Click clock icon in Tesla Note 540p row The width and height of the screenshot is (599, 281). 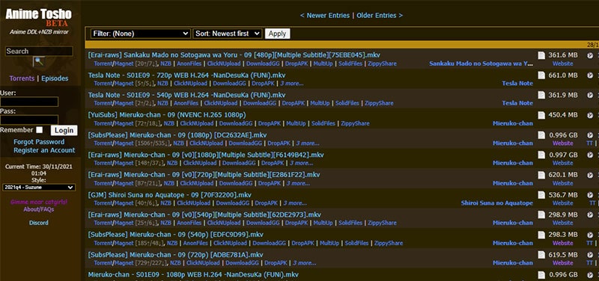(x=590, y=95)
